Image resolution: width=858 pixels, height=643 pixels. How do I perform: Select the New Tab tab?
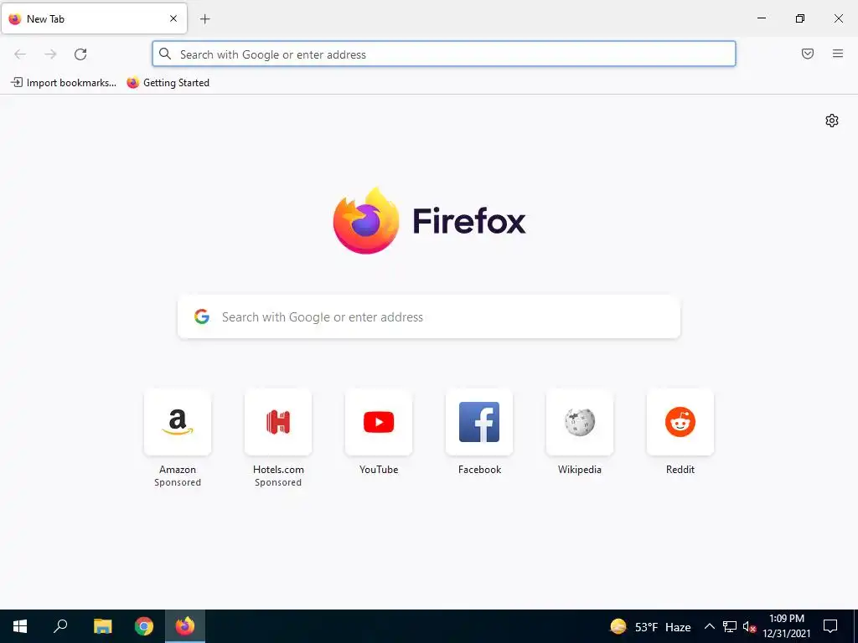(94, 18)
